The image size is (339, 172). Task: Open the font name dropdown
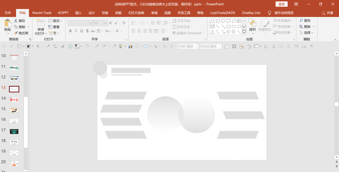click(90, 23)
